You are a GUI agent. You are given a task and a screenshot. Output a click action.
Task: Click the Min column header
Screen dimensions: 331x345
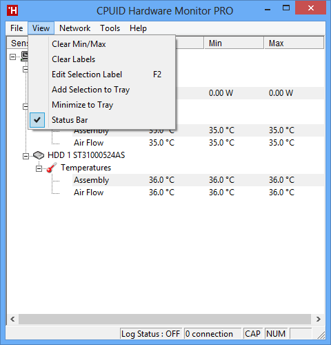(x=234, y=43)
